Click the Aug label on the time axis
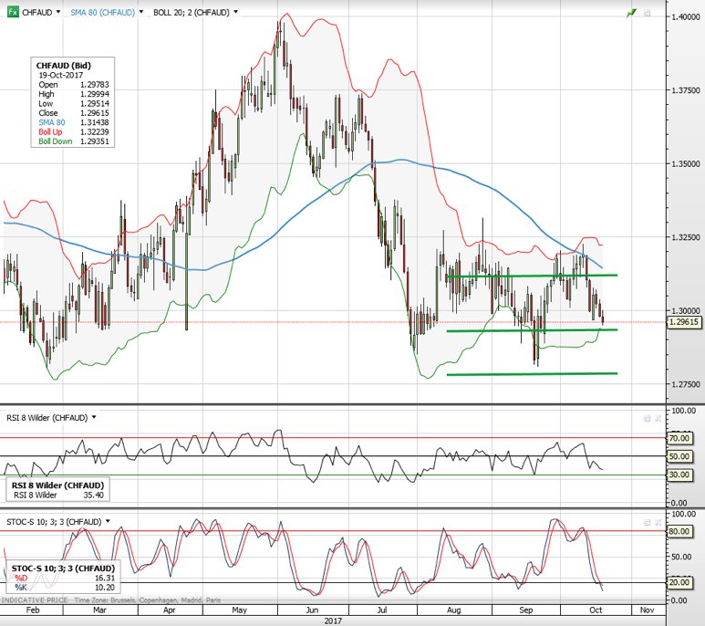This screenshot has height=626, width=705. 454,610
